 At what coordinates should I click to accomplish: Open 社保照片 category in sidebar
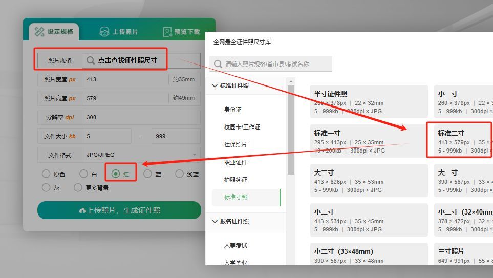235,144
